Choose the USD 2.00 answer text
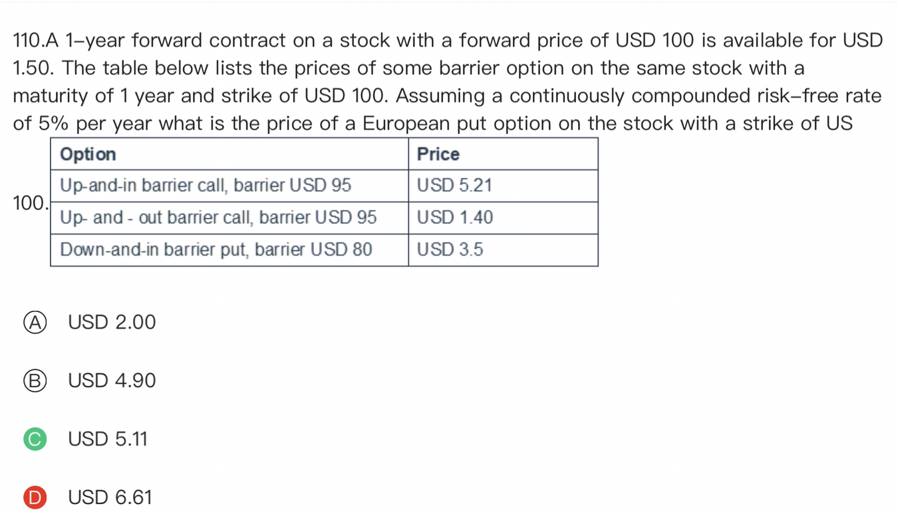 [x=112, y=323]
